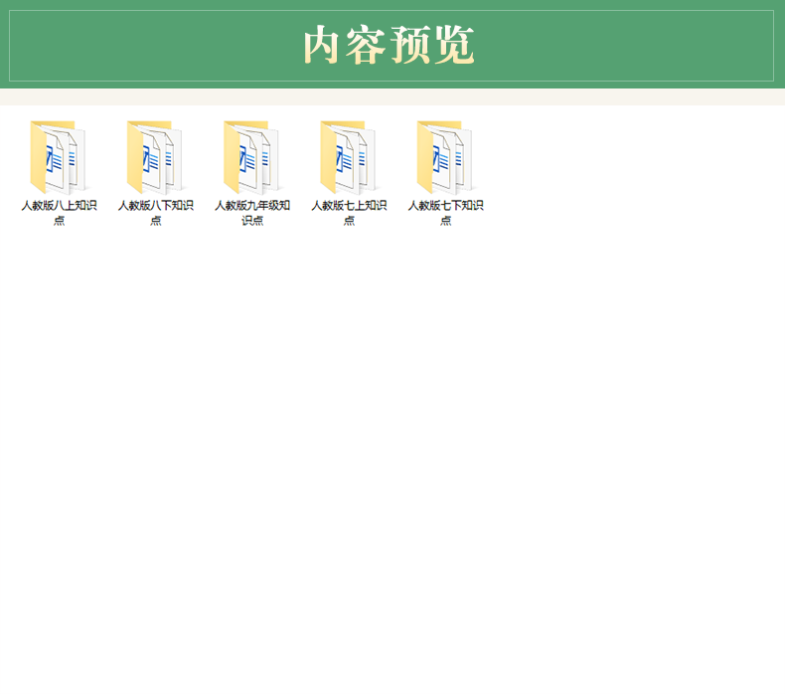
Task: Click the folder name text 人教版八下知识点
Action: point(156,213)
